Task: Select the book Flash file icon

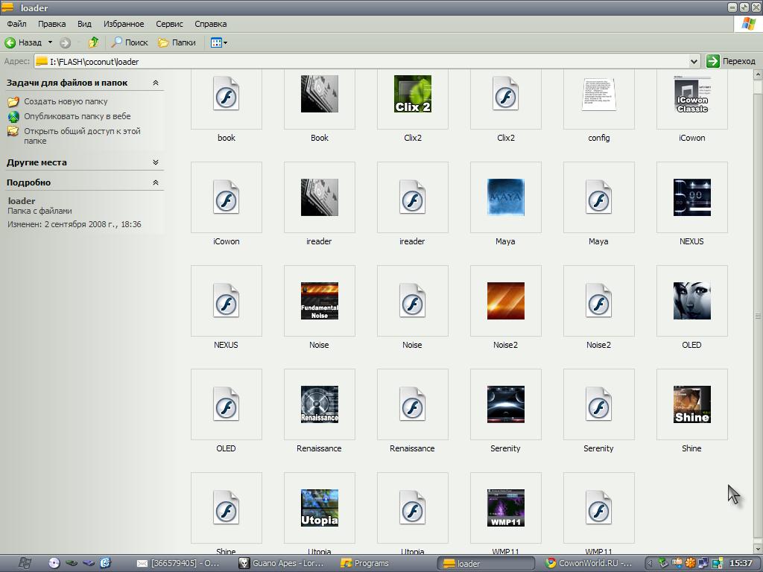Action: pyautogui.click(x=227, y=93)
